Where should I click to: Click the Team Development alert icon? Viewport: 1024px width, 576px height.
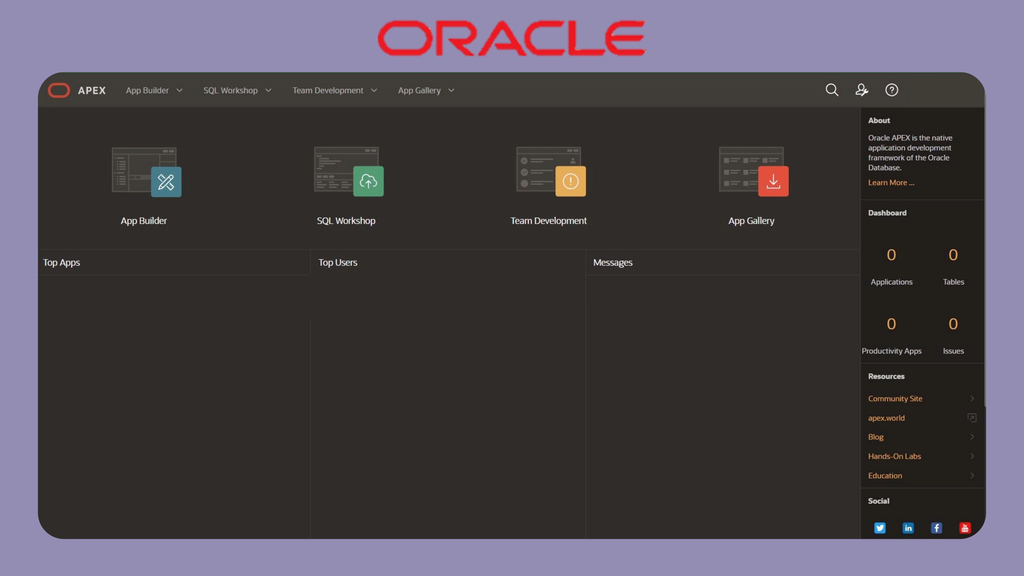tap(570, 181)
